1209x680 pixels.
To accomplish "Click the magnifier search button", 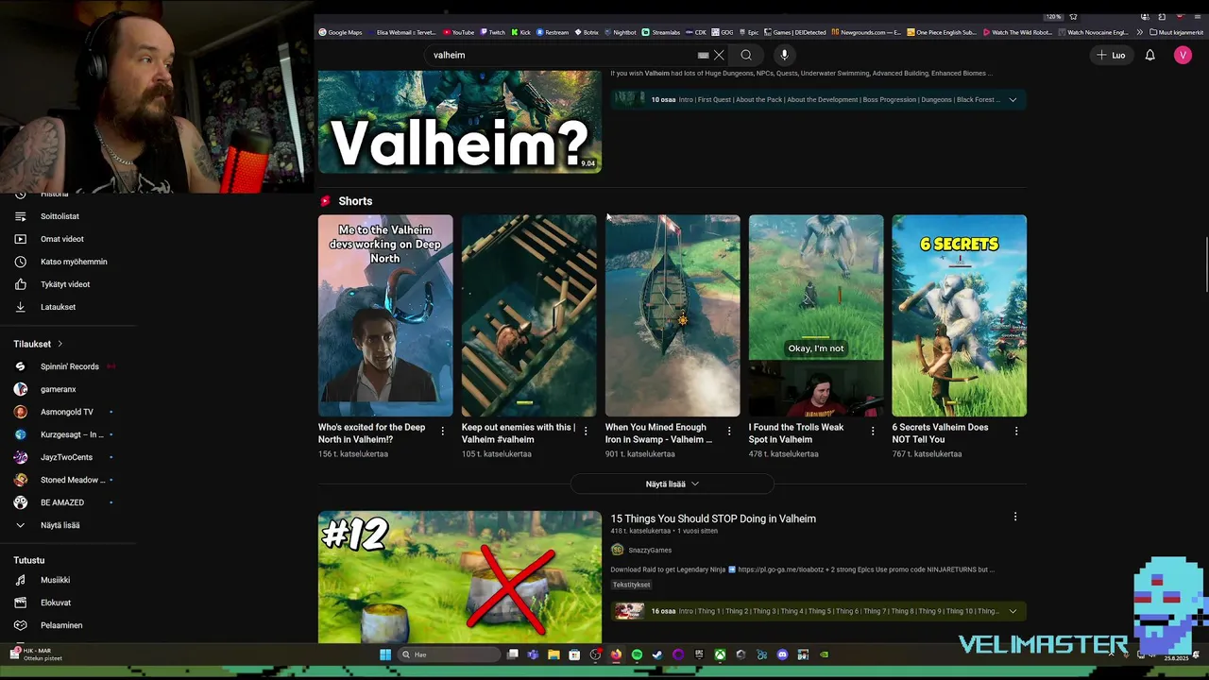I will point(746,55).
